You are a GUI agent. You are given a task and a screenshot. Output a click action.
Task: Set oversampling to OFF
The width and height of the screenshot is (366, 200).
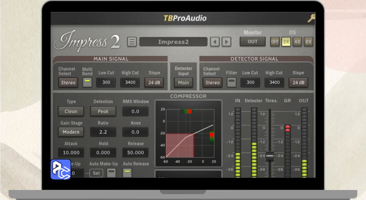pos(275,42)
